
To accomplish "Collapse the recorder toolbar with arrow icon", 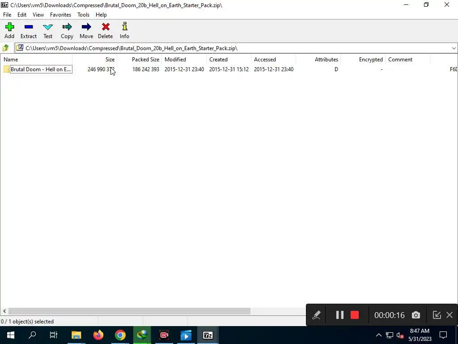I will pos(437,315).
